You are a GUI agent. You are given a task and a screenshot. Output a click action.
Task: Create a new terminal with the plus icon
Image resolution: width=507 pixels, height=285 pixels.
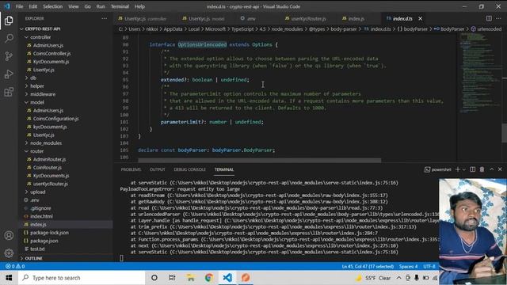[x=458, y=169]
